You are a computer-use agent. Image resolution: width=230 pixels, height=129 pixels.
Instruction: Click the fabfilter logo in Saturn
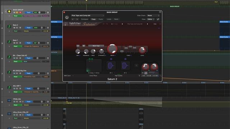click(x=75, y=24)
